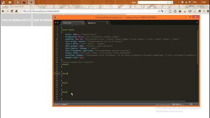Close the Sublime Text window
Image resolution: width=210 pixels, height=118 pixels.
(x=196, y=17)
